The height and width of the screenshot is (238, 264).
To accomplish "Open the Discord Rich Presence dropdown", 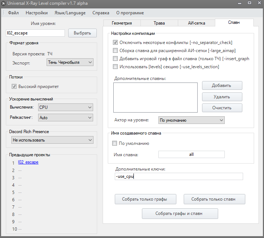I will tap(52, 140).
